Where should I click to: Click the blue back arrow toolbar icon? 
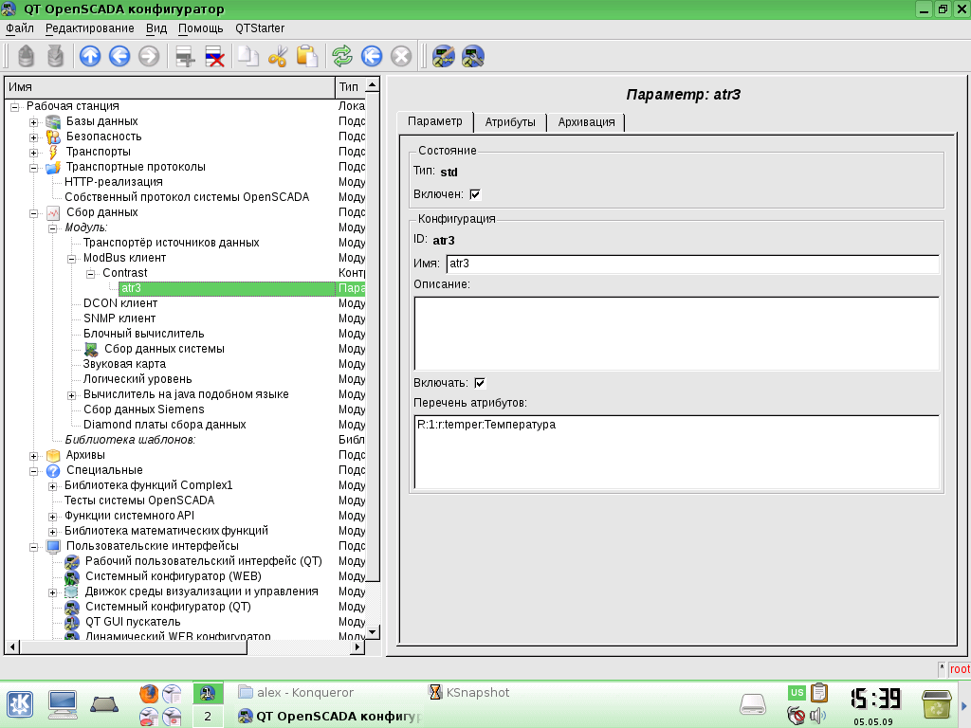click(119, 57)
